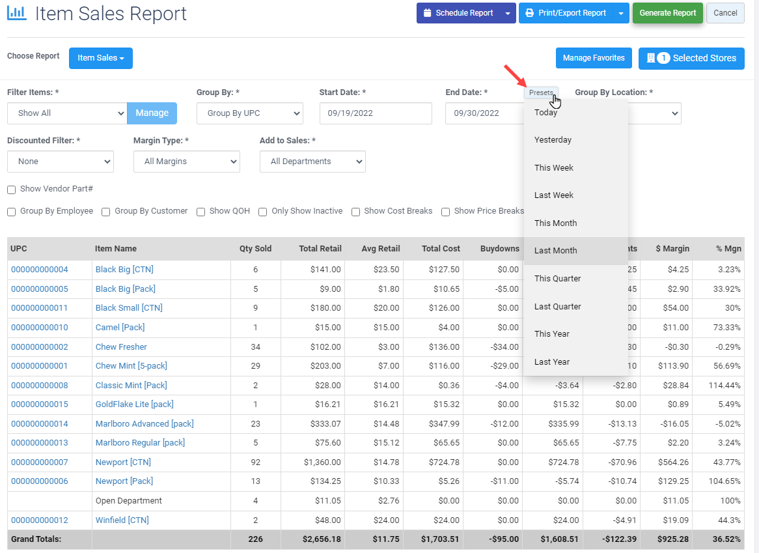Open the Schedule Report dropdown arrow

(x=508, y=13)
